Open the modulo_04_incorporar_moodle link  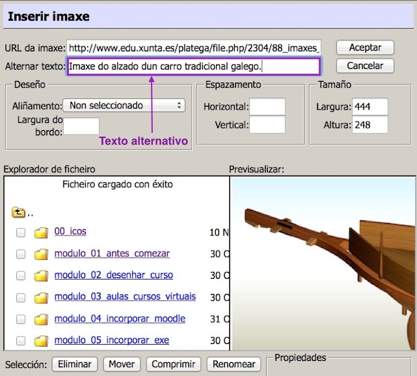coord(120,318)
